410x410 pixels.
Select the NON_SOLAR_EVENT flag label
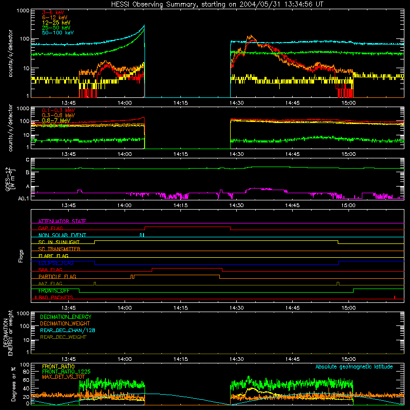pos(62,235)
